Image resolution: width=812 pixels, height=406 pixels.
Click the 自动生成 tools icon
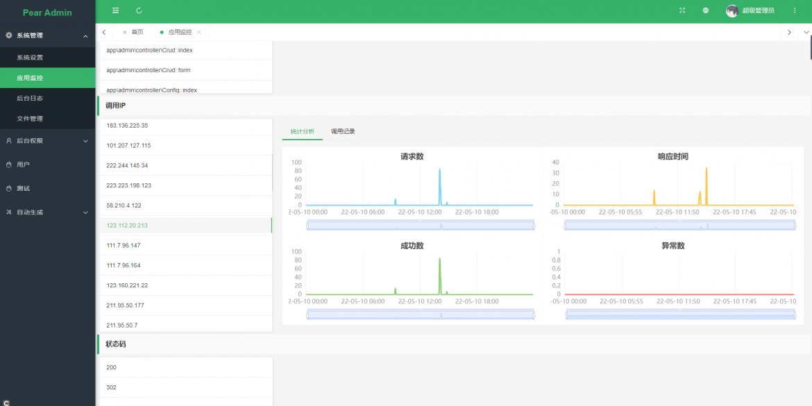(x=9, y=212)
